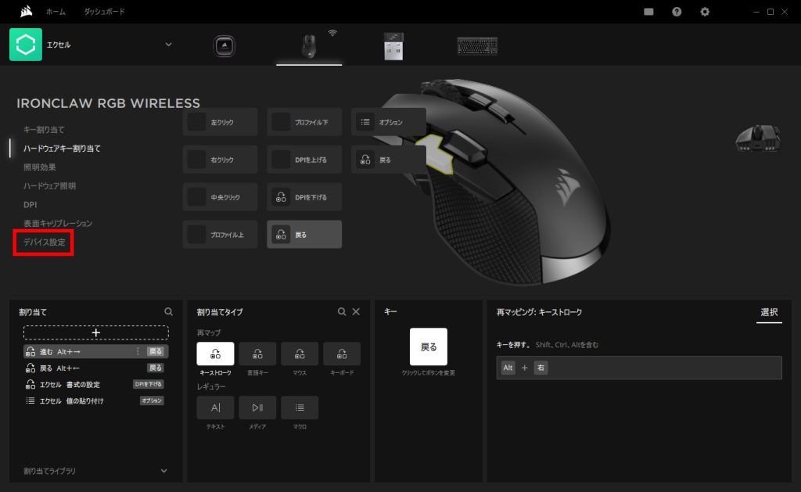Viewport: 801px width, 492px height.
Task: Open 照明効果 in the sidebar
Action: tap(39, 167)
